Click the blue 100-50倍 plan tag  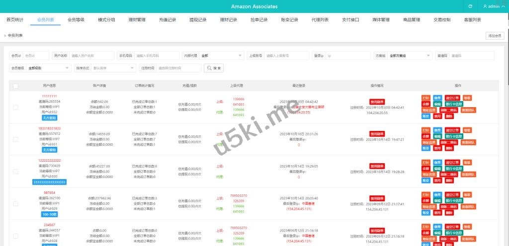tap(49, 215)
